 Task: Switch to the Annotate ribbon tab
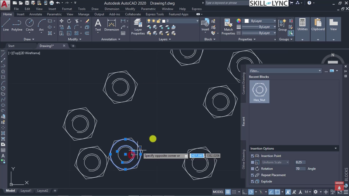(35, 14)
